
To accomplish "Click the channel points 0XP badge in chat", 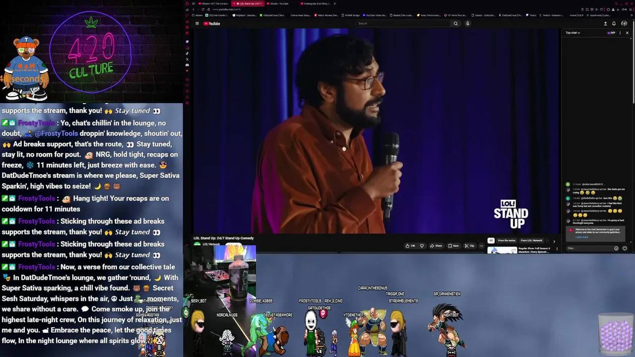I will 612,33.
